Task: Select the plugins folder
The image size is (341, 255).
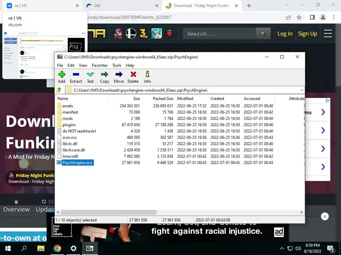Action: click(69, 125)
